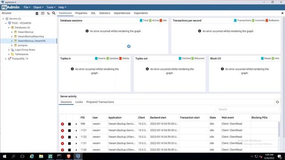Open the Tools menu
Viewport: 285px width, 160px height.
(x=51, y=7)
